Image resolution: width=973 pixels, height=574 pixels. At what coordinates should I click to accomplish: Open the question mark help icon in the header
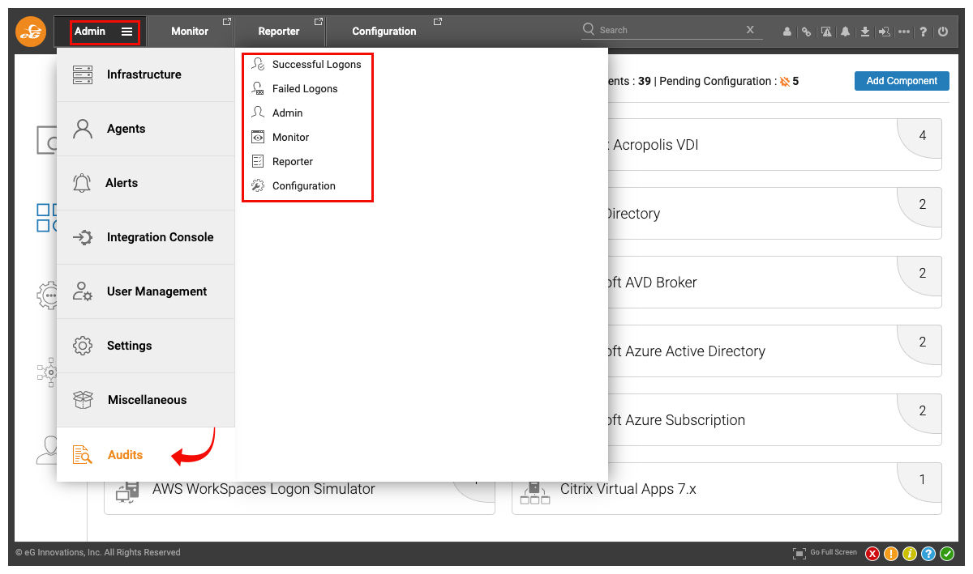coord(924,32)
